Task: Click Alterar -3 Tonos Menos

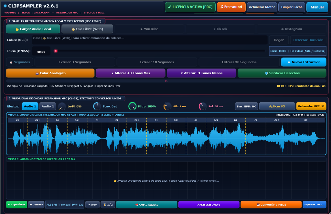Action: point(202,73)
